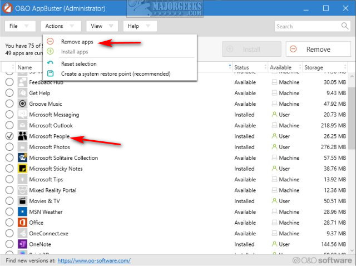Click the Microsoft Solitaire Collection icon
The width and height of the screenshot is (356, 266).
pos(22,157)
